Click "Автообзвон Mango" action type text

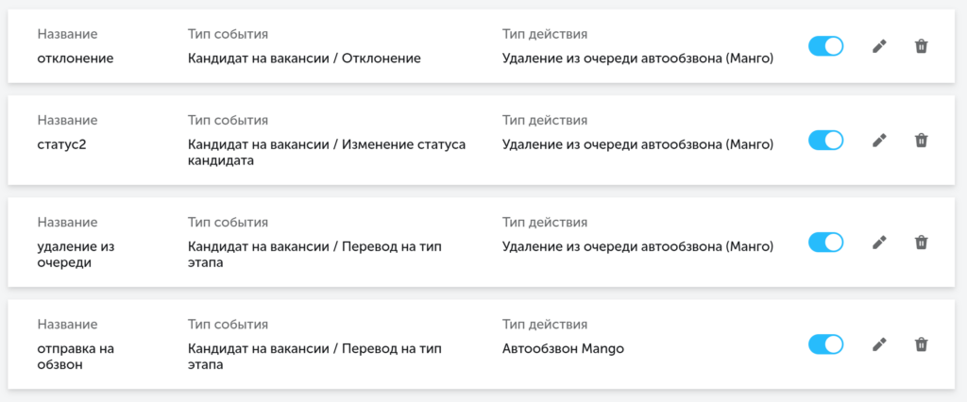click(x=563, y=349)
